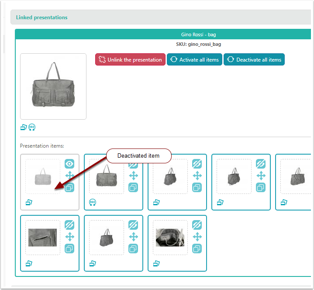Open the pocketed bag thumbnail in the 360 item
This screenshot has width=314, height=290.
[x=107, y=176]
